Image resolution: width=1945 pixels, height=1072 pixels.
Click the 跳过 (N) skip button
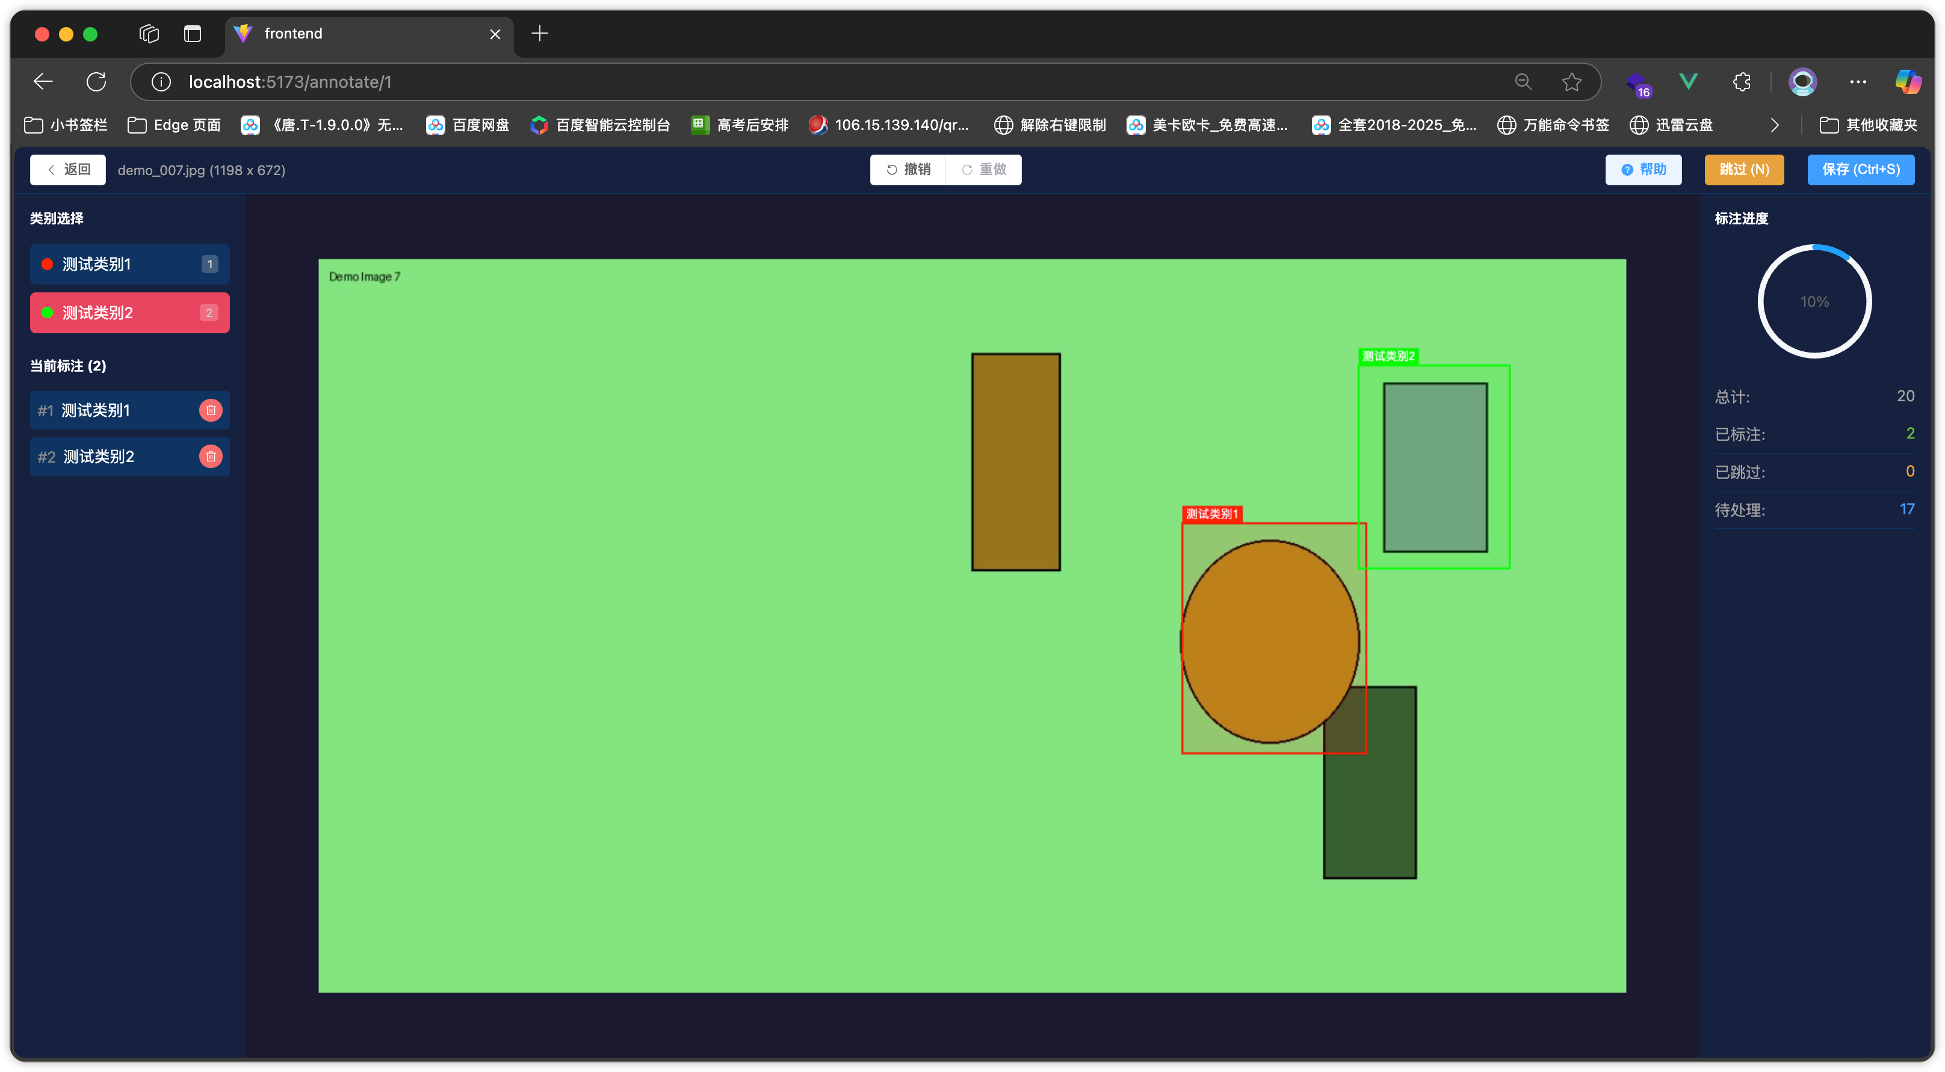(x=1743, y=169)
